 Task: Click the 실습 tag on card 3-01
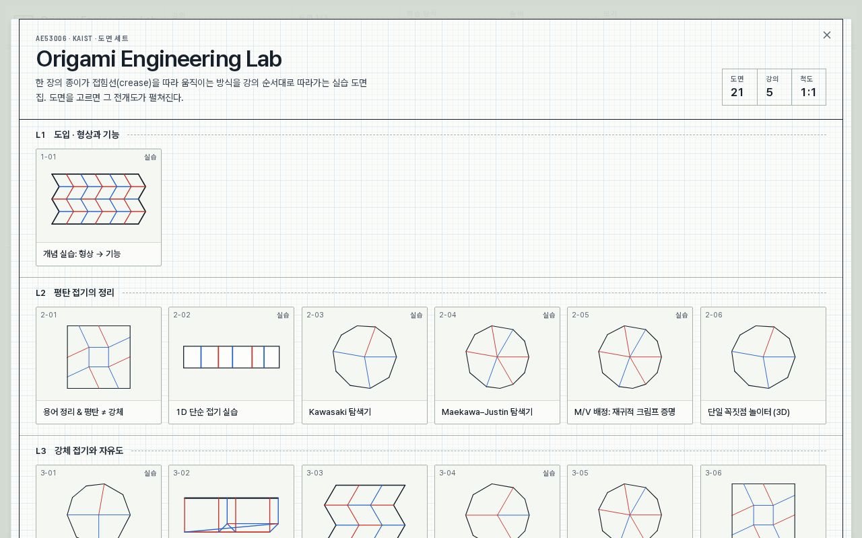coord(150,473)
